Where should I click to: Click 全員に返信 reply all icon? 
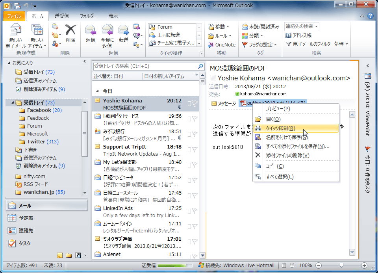point(107,36)
